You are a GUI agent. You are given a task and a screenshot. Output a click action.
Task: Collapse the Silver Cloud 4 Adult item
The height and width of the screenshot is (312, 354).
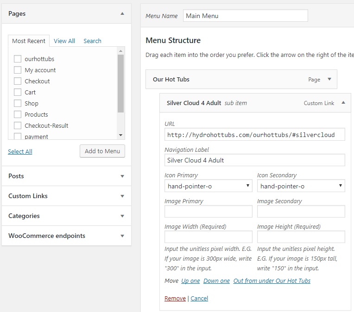(x=343, y=103)
